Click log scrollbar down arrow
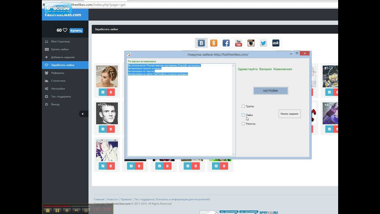This screenshot has width=380, height=214. (233, 154)
